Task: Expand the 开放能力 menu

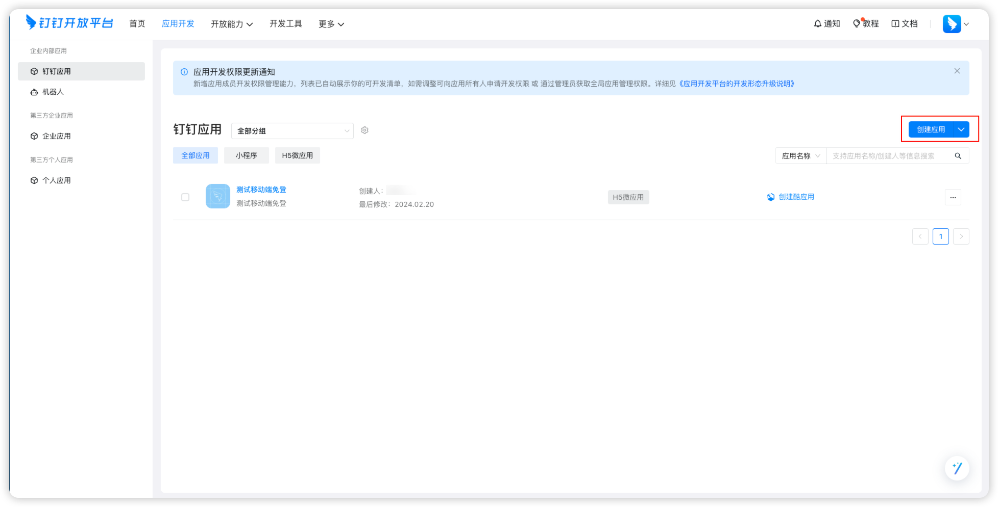Action: pyautogui.click(x=232, y=24)
